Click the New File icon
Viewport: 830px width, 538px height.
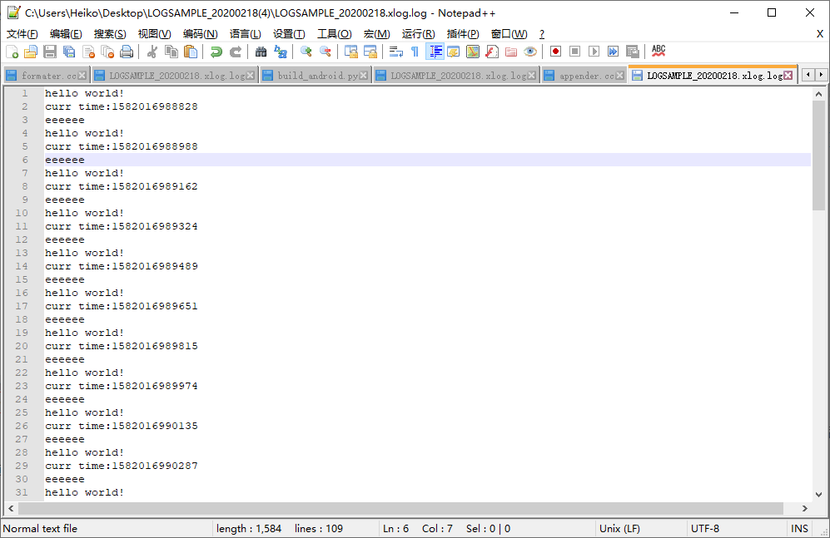tap(13, 52)
